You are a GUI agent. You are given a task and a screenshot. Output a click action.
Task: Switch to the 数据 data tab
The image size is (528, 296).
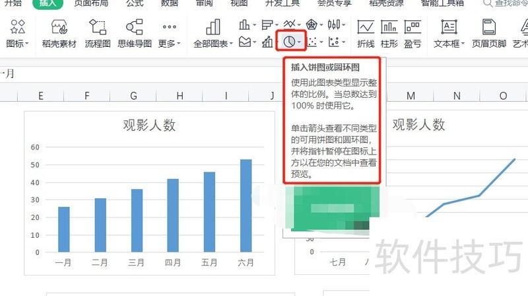point(169,3)
